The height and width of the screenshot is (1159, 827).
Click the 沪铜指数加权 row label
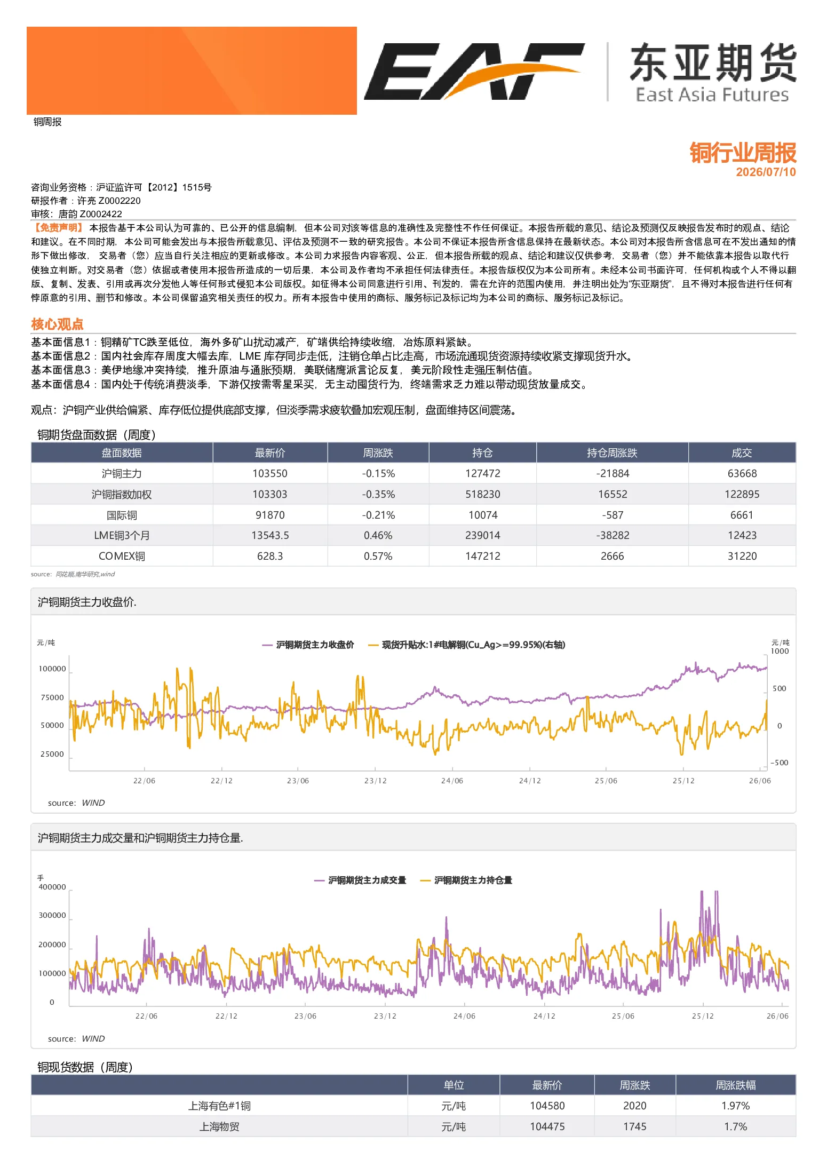pos(122,494)
